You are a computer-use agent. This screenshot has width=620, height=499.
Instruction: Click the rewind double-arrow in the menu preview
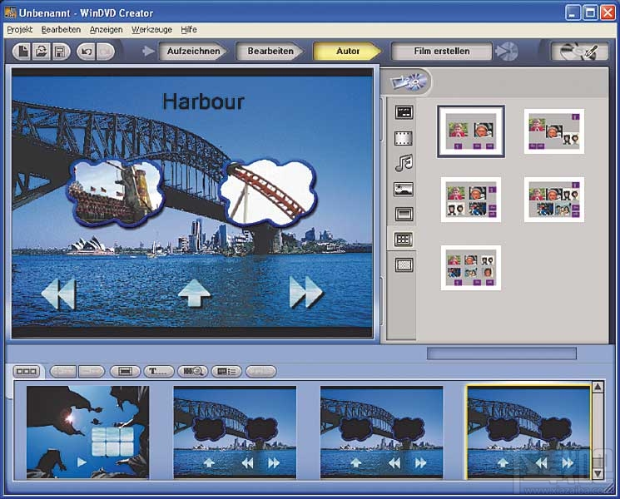(x=58, y=293)
